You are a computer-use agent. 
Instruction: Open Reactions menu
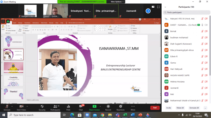(120, 108)
